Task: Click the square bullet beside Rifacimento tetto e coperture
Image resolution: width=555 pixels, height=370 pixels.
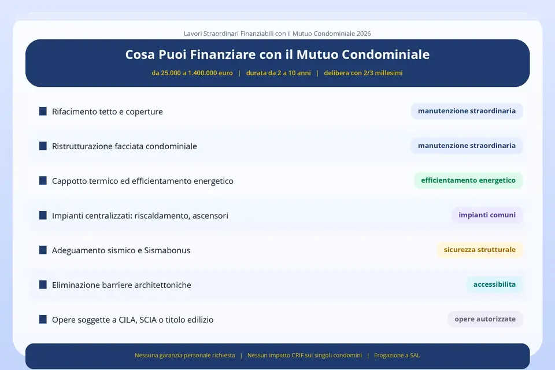Action: pyautogui.click(x=43, y=111)
